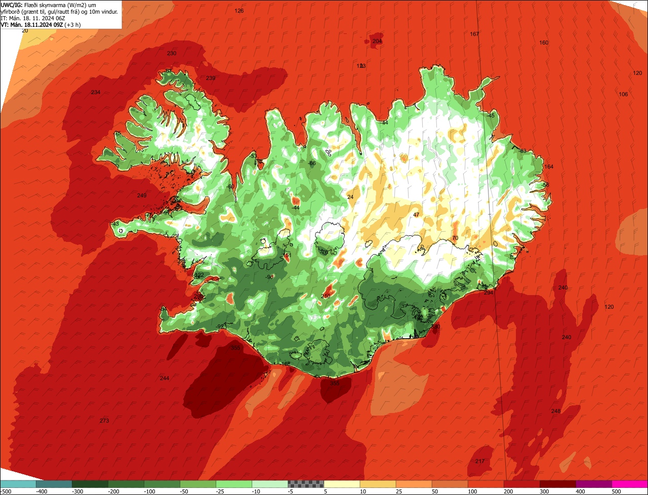This screenshot has height=495, width=648.
Task: Click the south coast value 168
Action: [x=286, y=364]
